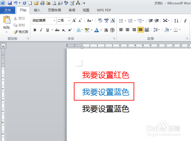
Task: Click the Shrink Font icon
Action: [x=80, y=20]
